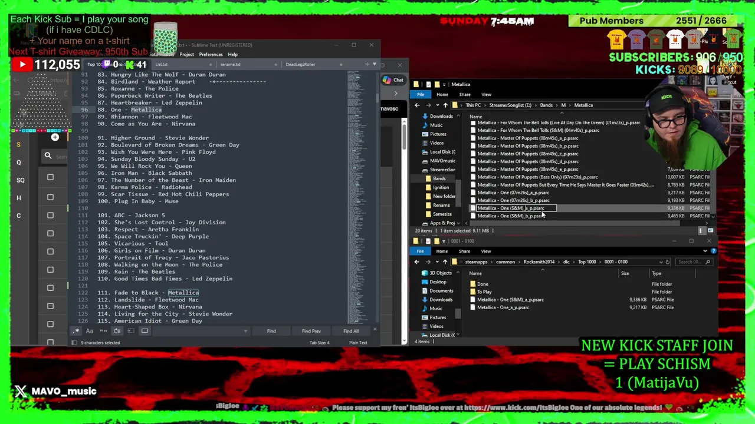Switch to details view in Metallica window
Viewport: 755px width, 424px height.
702,231
